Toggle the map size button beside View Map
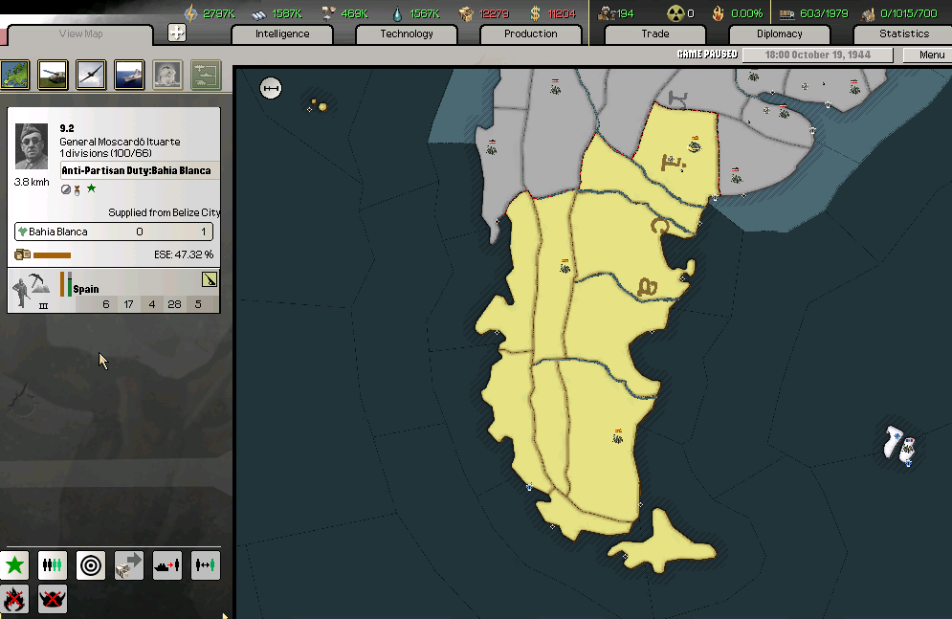This screenshot has height=619, width=952. [177, 33]
